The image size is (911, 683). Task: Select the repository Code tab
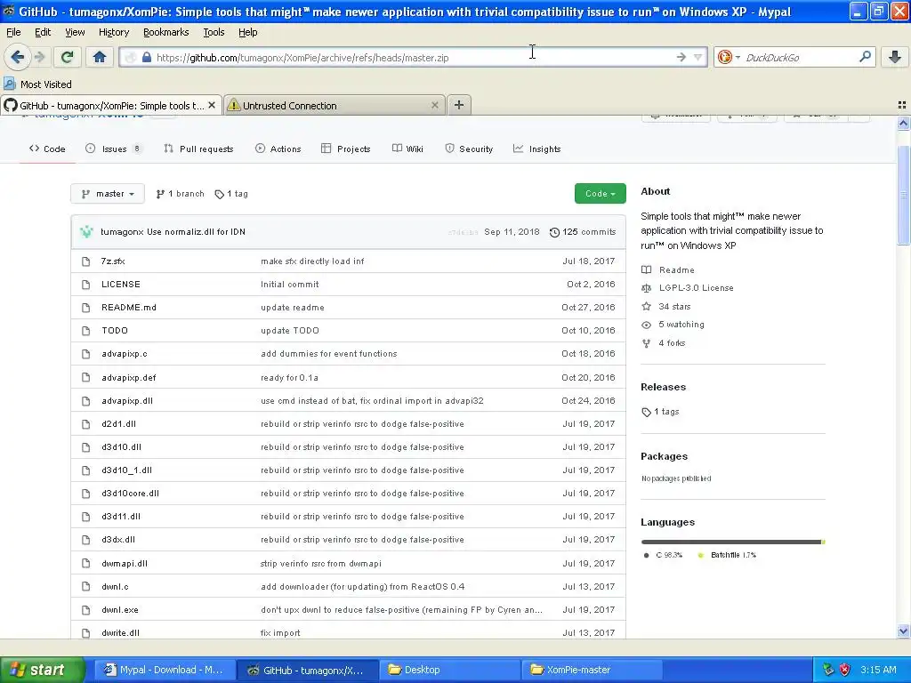tap(47, 149)
